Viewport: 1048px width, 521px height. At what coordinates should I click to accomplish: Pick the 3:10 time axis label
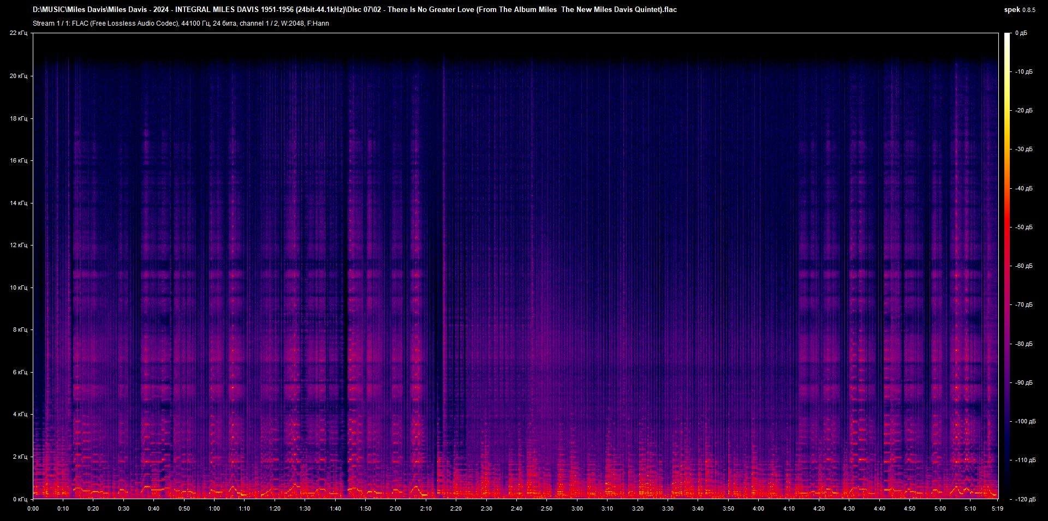point(608,508)
